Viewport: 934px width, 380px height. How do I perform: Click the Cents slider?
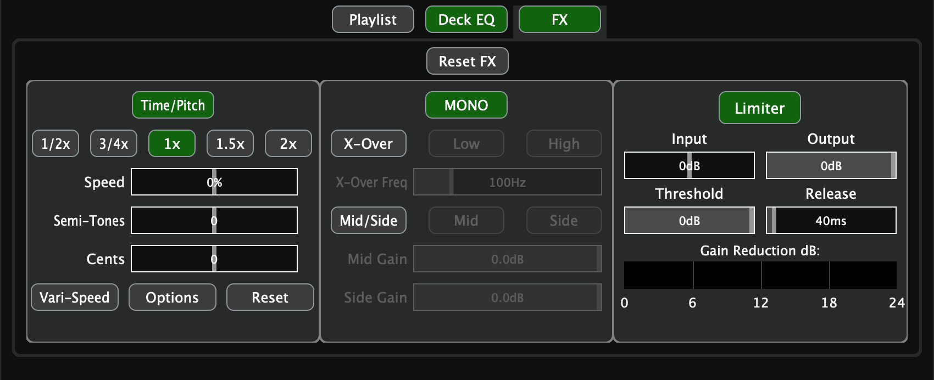(x=214, y=259)
